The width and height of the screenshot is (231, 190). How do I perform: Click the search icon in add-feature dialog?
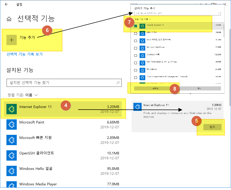(219, 13)
